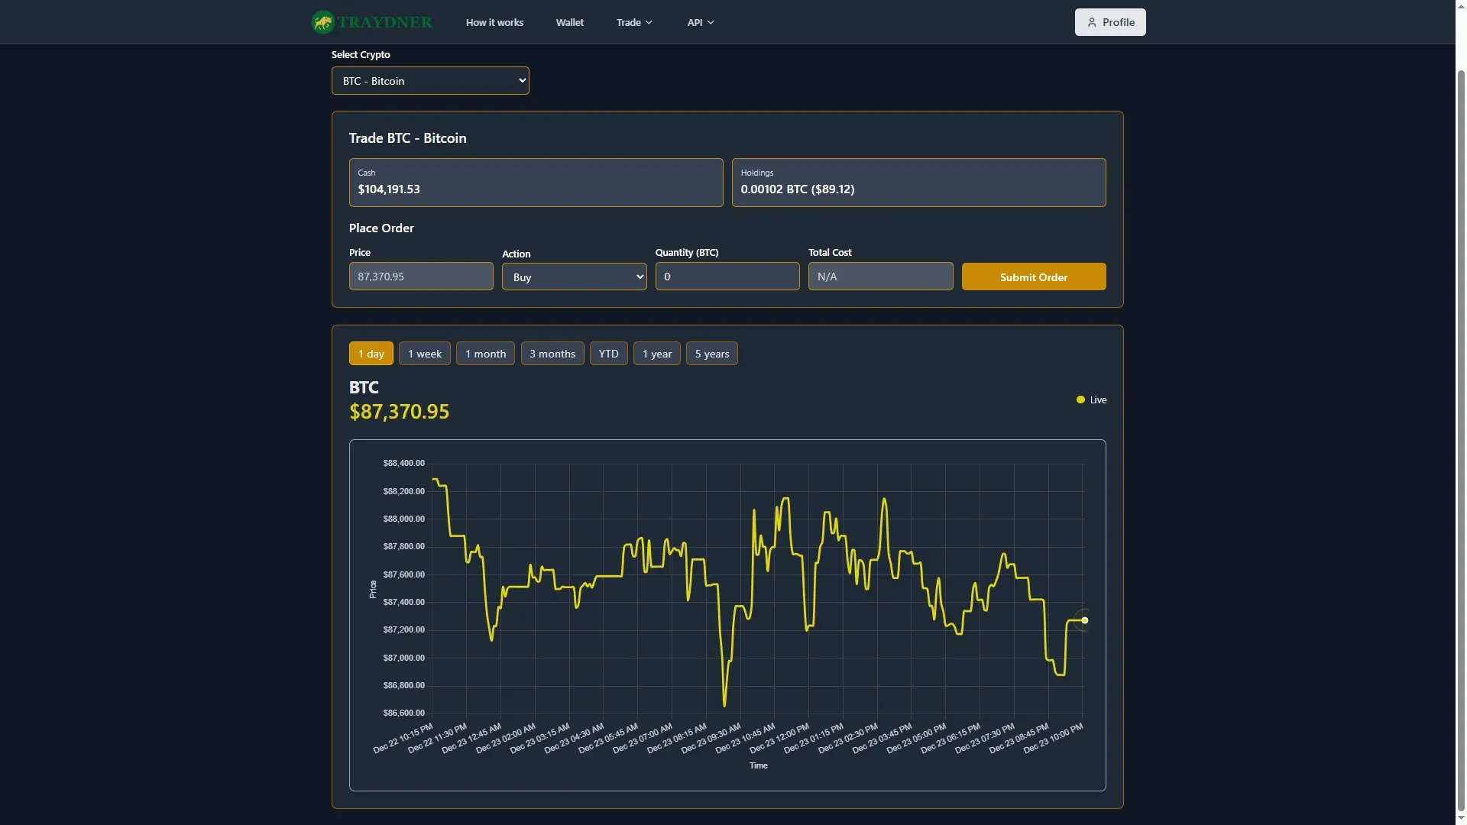Click the TRAYDNER brand name link

coord(385,22)
